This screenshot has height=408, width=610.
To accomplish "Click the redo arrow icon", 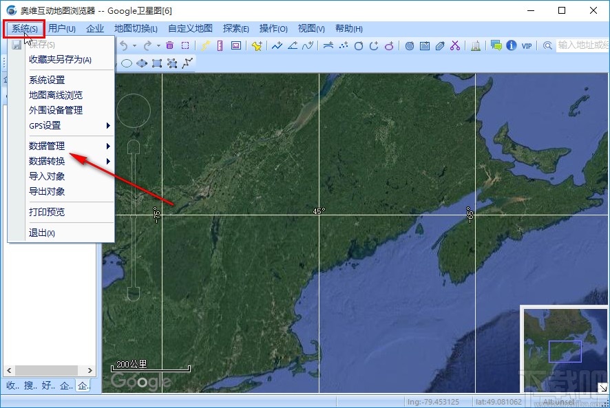I will (147, 46).
